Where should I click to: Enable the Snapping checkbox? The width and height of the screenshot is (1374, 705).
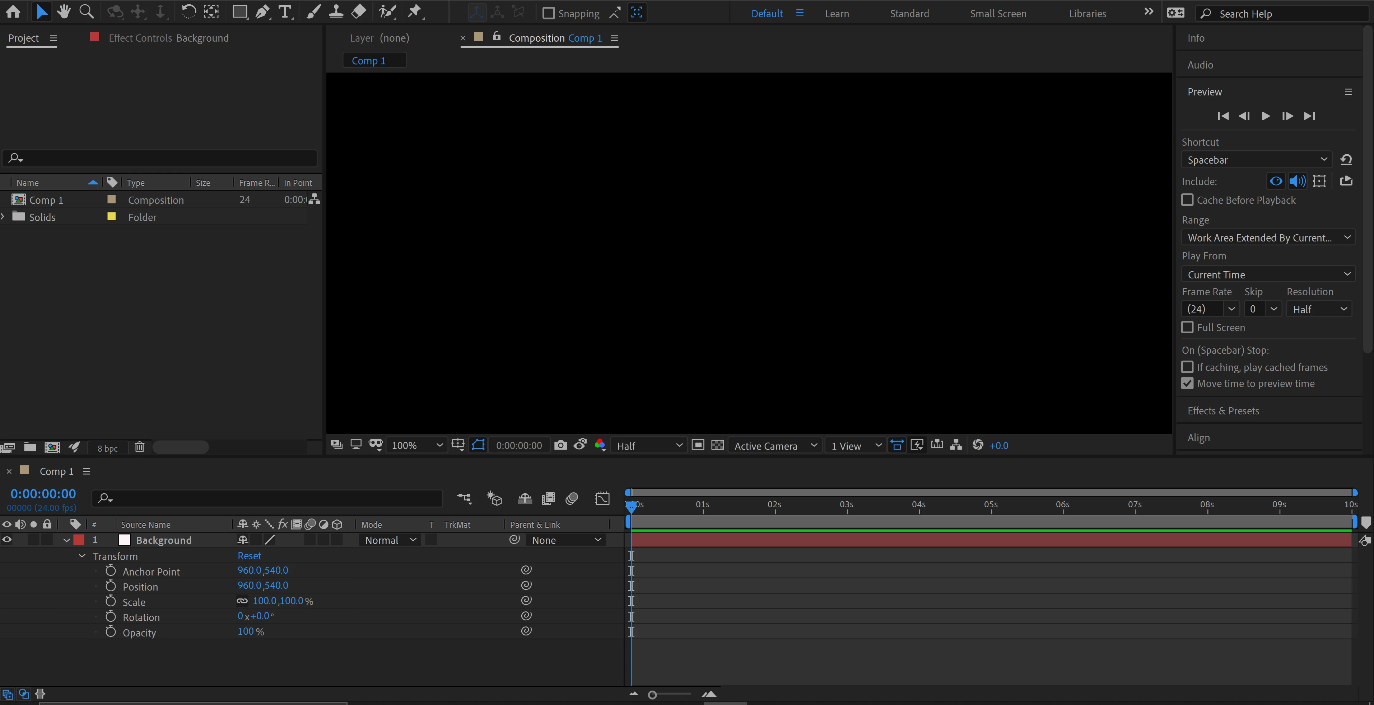(x=548, y=13)
